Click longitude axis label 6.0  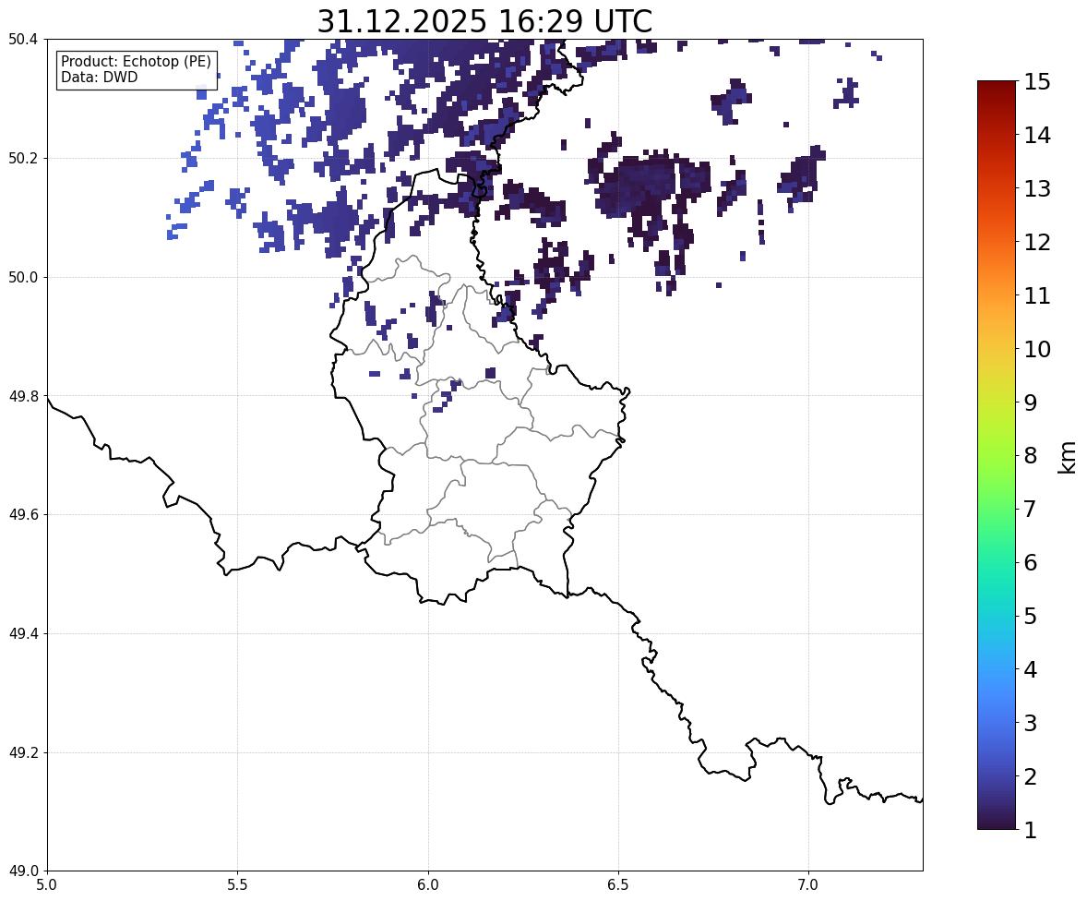pyautogui.click(x=428, y=885)
